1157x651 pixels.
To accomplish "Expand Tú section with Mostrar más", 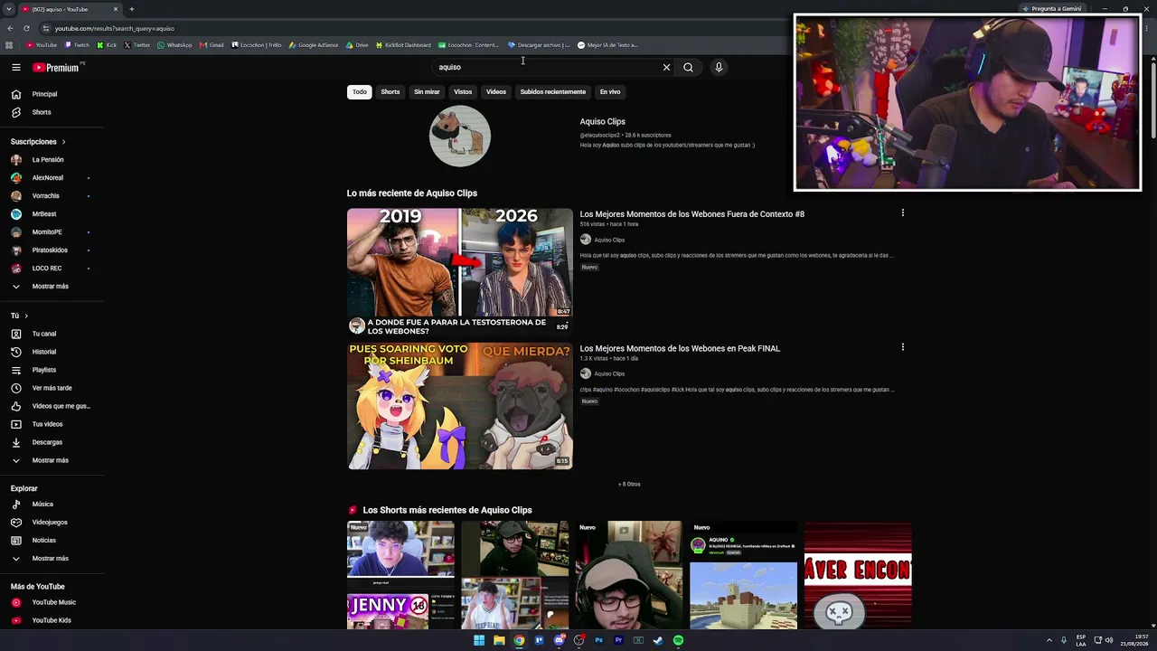I will tap(50, 460).
